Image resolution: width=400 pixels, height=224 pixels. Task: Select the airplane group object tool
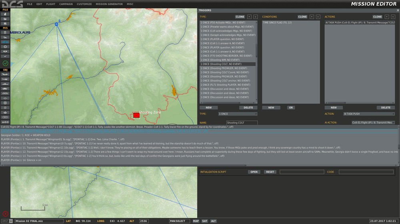5,75
